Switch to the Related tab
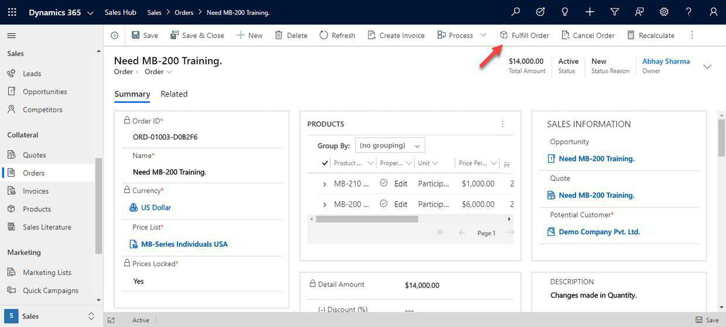This screenshot has width=726, height=327. (174, 94)
